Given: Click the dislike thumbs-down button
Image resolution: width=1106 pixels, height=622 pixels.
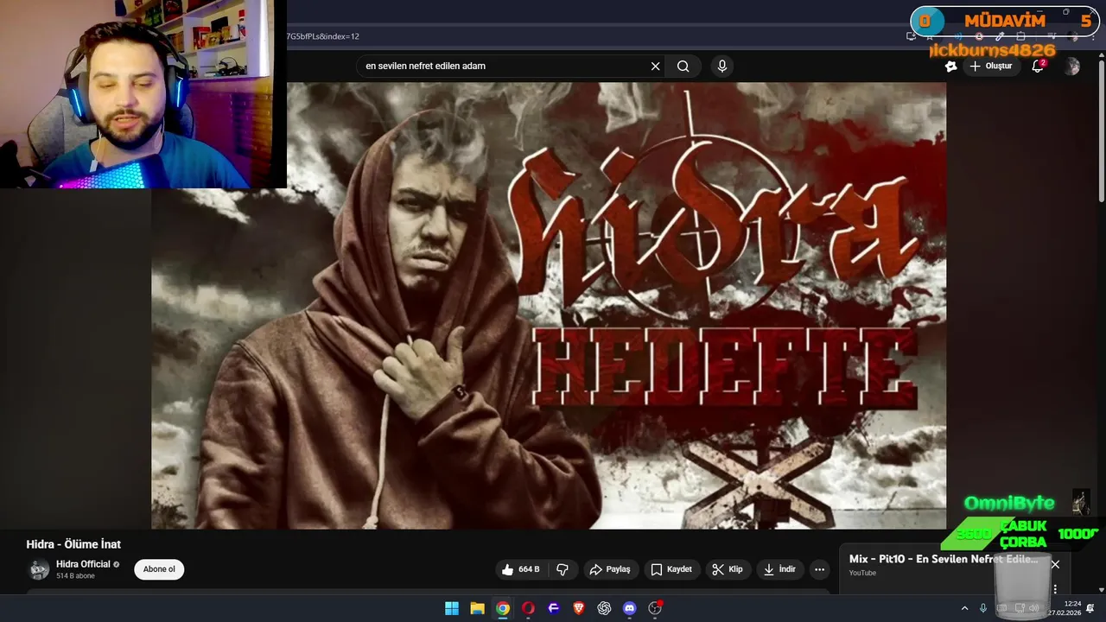Looking at the screenshot, I should tap(563, 569).
